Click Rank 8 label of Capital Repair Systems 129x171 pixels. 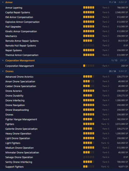(x=106, y=13)
